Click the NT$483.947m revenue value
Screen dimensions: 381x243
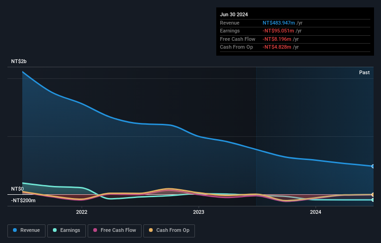279,23
